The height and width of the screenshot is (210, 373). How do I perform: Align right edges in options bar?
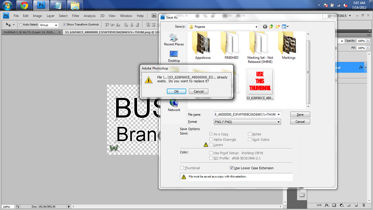(137, 25)
